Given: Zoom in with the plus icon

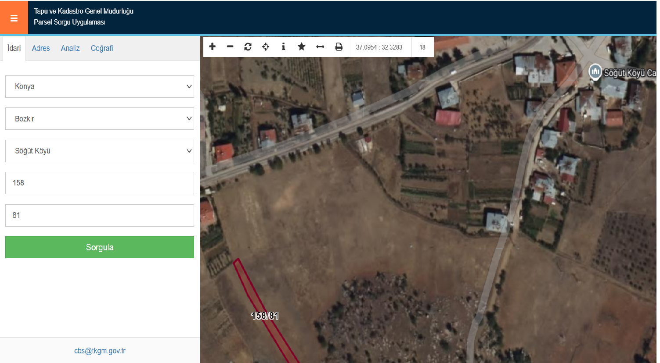Looking at the screenshot, I should tap(213, 46).
